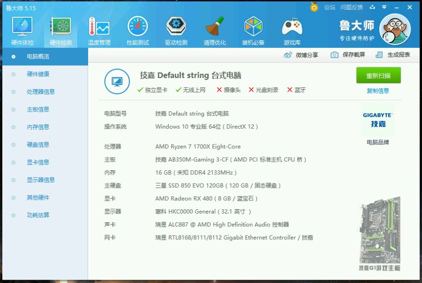
Task: Click 技嘉G1游戏主板 caption
Action: (379, 268)
